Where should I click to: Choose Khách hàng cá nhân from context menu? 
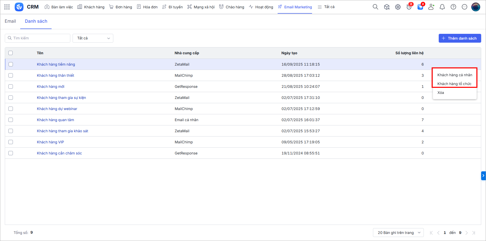455,75
